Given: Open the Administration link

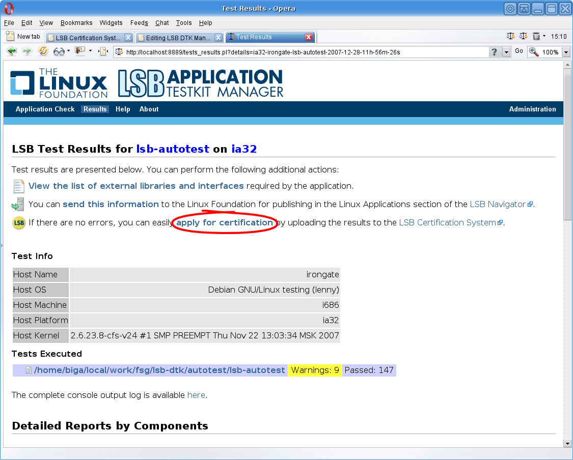Looking at the screenshot, I should [x=532, y=109].
